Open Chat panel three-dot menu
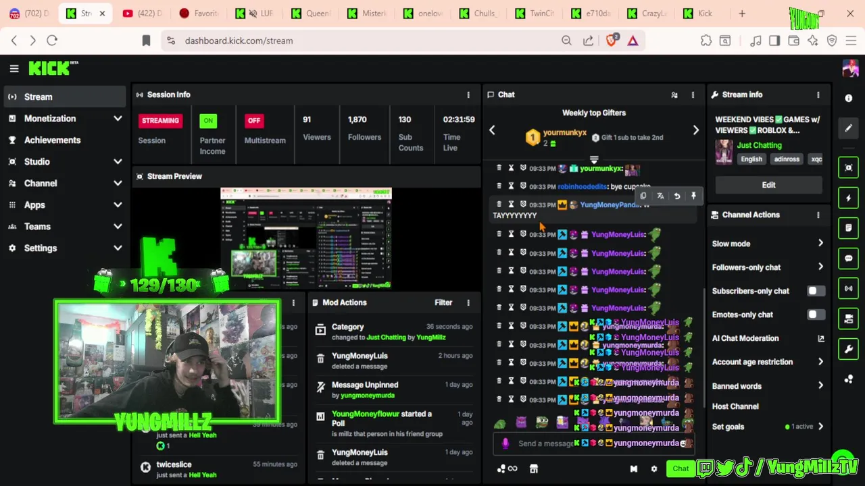The width and height of the screenshot is (865, 486). tap(693, 94)
